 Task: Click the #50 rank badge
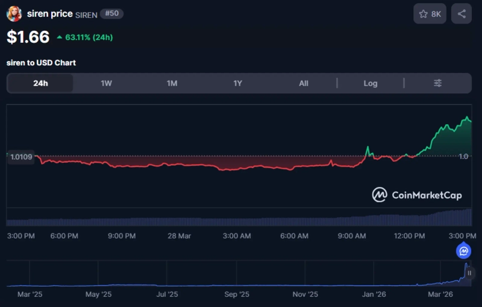pos(112,13)
